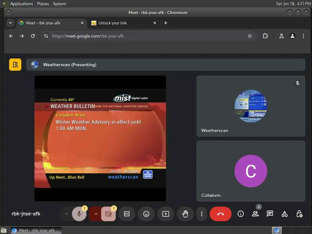Leave the call with red hang-up button
Viewport: 312px width, 234px height.
coord(221,214)
